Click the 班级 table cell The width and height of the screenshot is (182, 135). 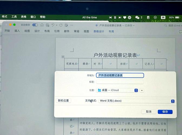(x=123, y=64)
